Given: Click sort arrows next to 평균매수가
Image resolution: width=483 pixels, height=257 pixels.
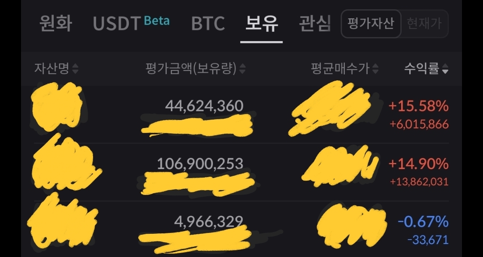Looking at the screenshot, I should tap(375, 69).
